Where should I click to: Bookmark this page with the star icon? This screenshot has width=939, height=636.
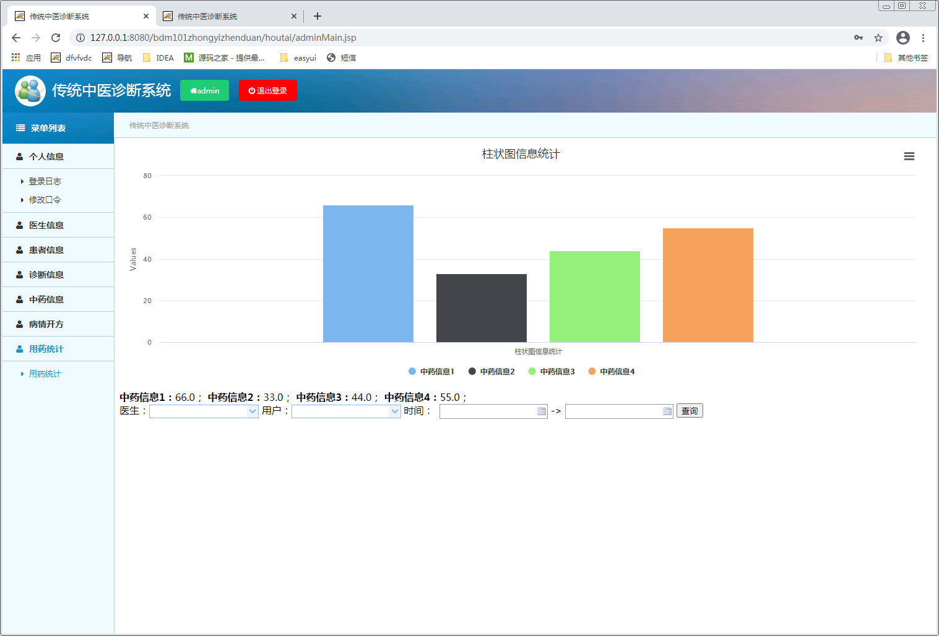pos(878,38)
